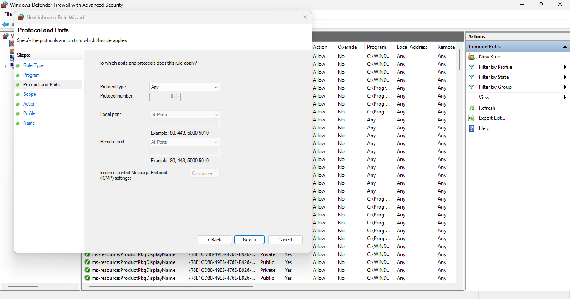The image size is (570, 299).
Task: Select the Protocol and Ports step
Action: click(41, 85)
